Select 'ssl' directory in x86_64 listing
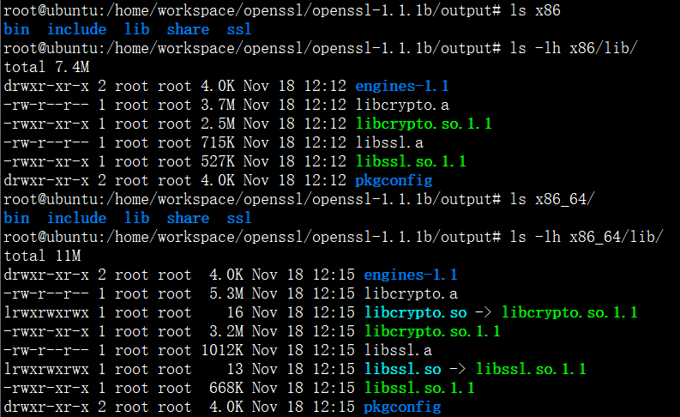This screenshot has height=417, width=680. coord(239,218)
